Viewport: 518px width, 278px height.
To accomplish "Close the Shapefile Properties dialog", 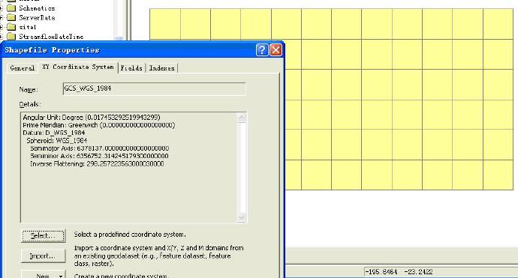I will (x=276, y=49).
